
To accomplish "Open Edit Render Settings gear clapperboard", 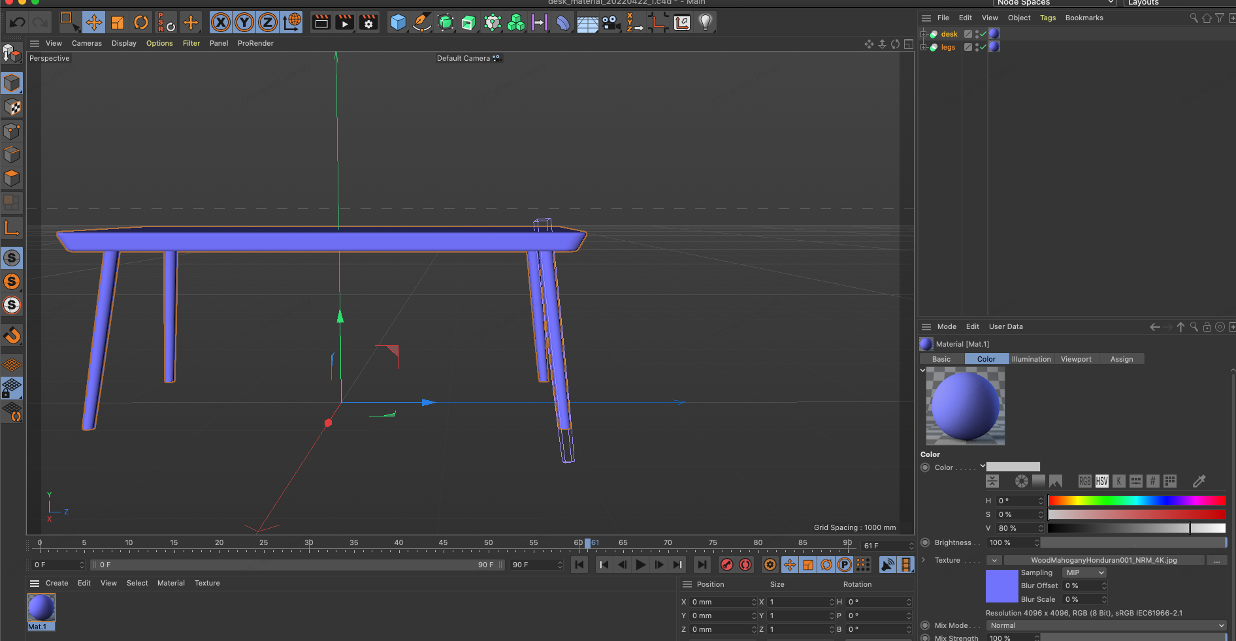I will tap(368, 23).
